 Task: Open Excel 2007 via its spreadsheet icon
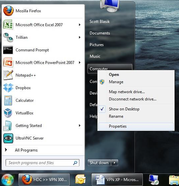(x=8, y=25)
